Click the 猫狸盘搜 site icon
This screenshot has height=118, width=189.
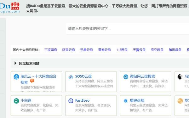coord(126,101)
